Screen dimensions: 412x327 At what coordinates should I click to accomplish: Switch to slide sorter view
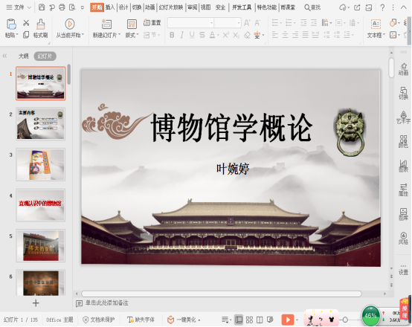[x=249, y=320]
